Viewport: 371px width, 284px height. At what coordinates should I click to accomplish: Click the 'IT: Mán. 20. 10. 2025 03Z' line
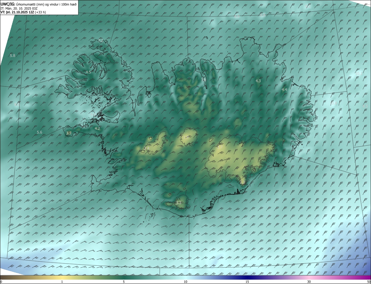point(19,8)
